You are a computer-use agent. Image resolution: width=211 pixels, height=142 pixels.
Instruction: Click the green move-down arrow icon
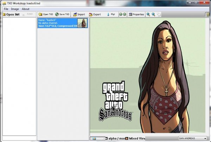coord(124,14)
